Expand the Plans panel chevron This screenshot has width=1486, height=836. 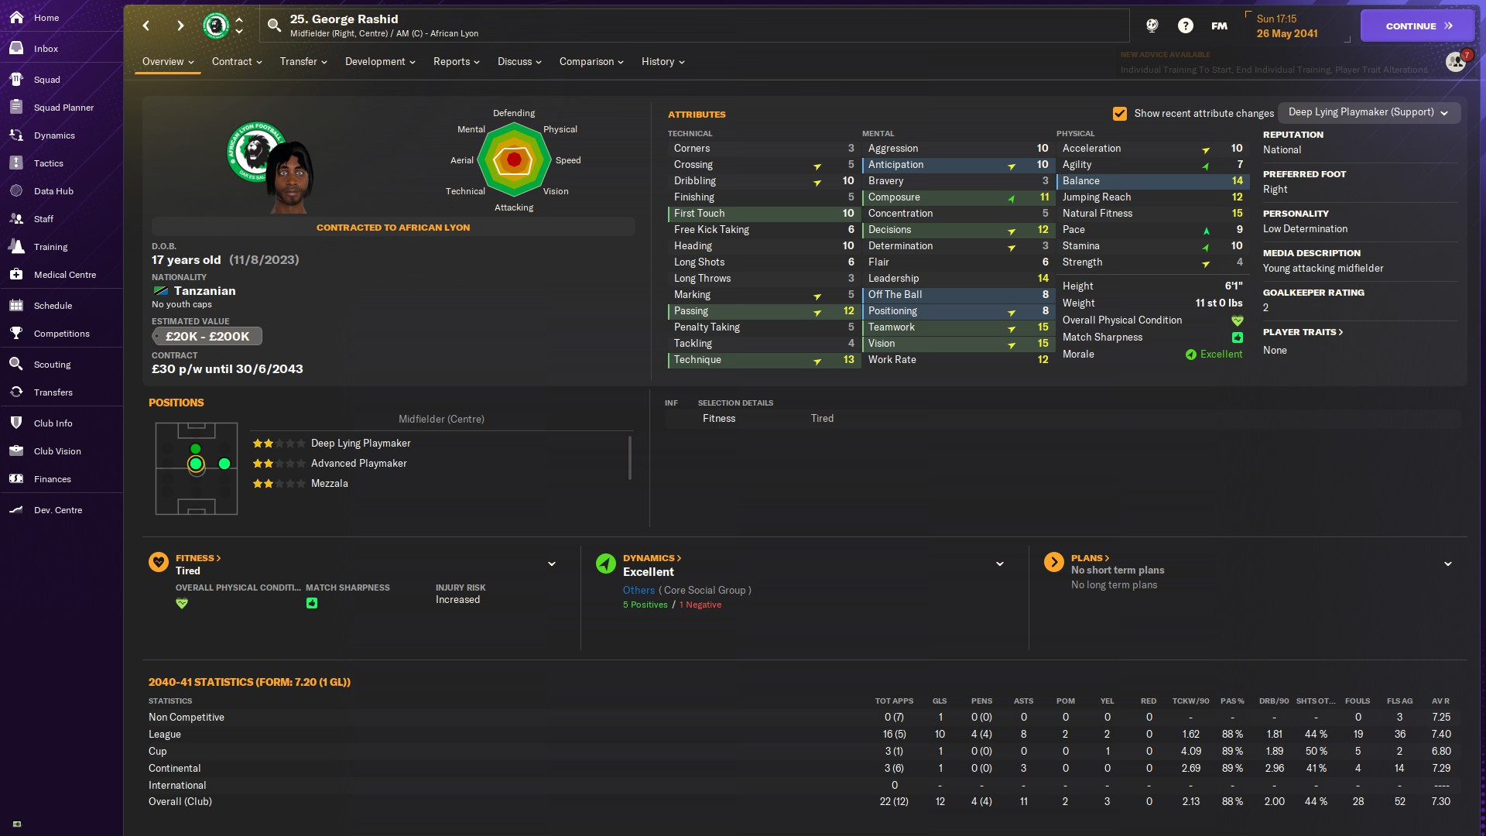1447,564
